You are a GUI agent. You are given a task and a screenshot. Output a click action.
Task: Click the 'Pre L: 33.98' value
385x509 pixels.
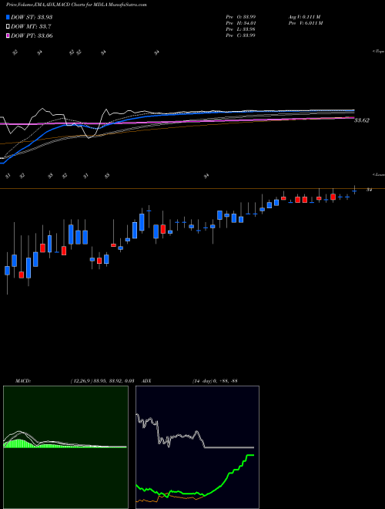[x=241, y=29]
